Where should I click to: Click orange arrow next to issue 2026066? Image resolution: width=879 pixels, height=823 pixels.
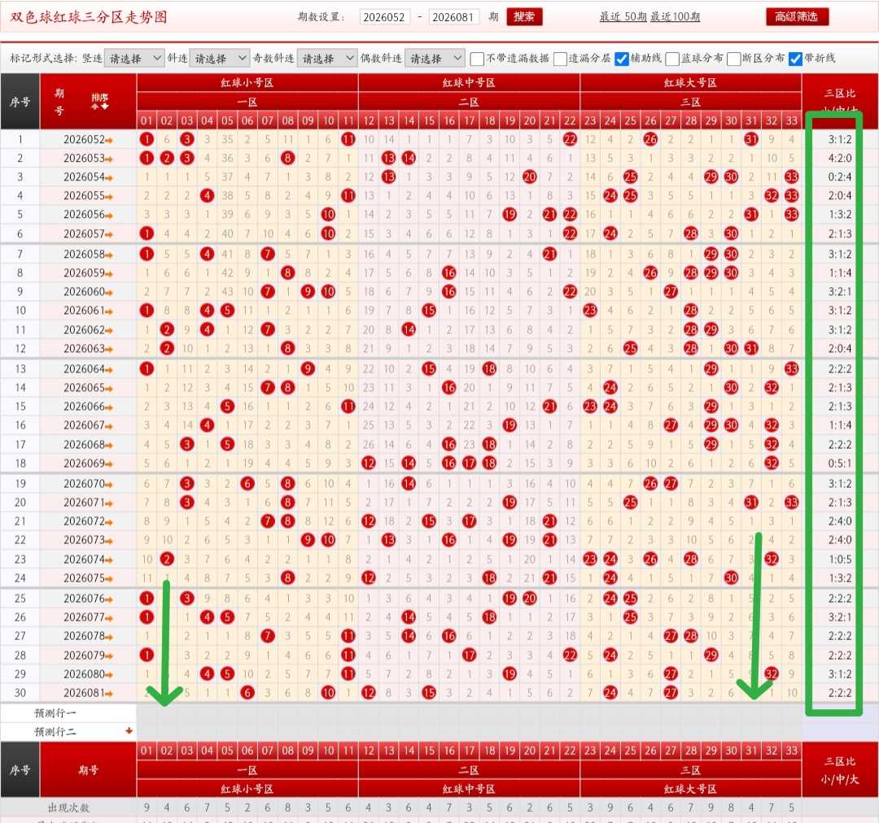pos(109,407)
